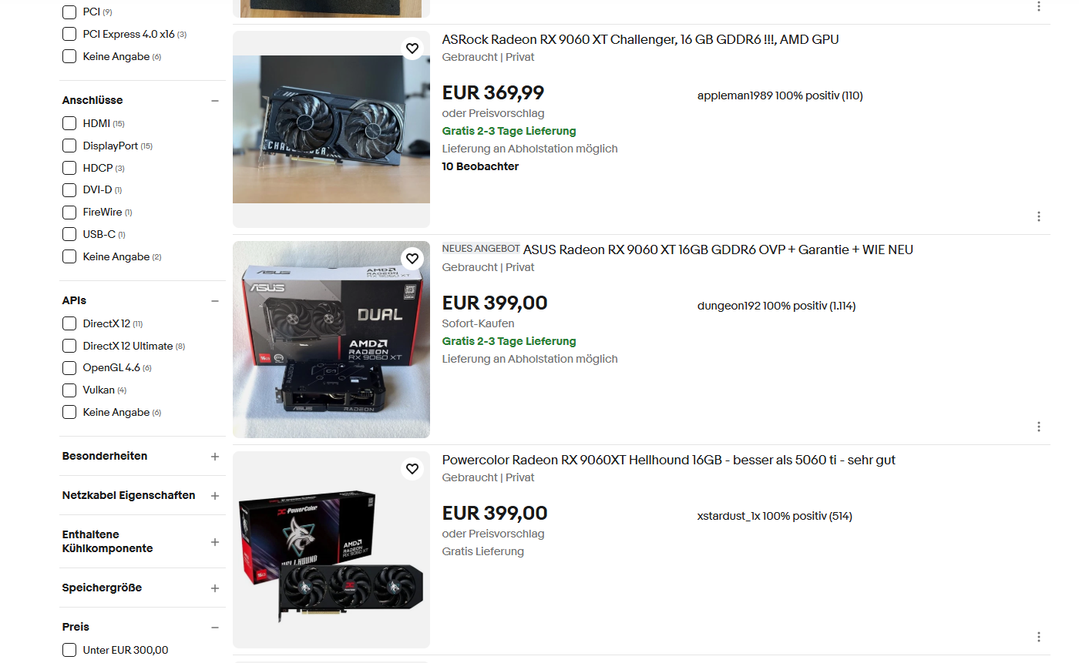Collapse APIs filter section minus icon
Screen dimensions: 1079x663
click(x=215, y=301)
